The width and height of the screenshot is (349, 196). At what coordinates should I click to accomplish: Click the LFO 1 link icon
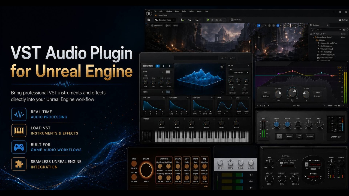pos(231,97)
